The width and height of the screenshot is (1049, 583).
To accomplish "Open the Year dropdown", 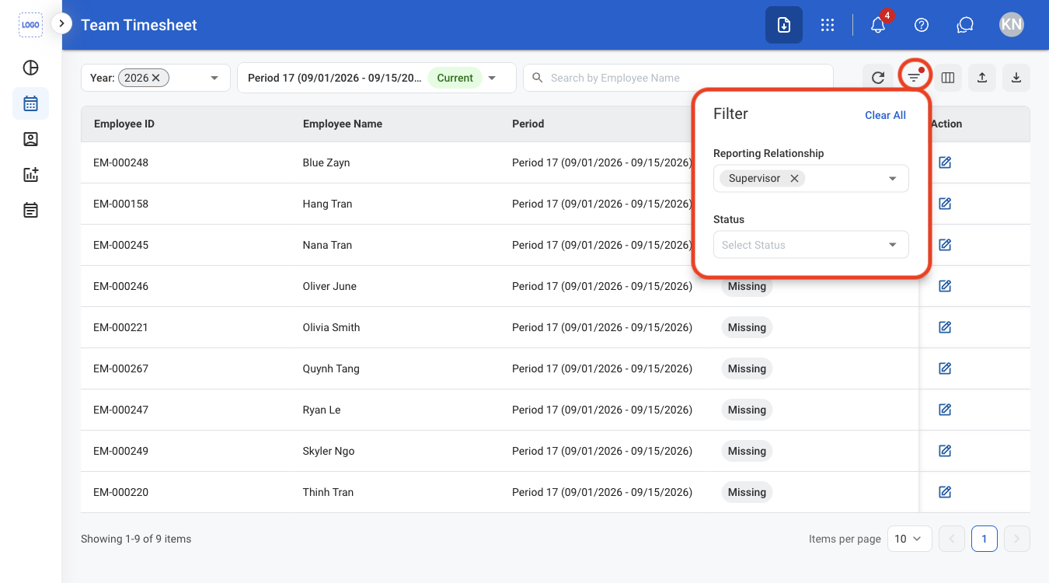I will click(x=214, y=78).
